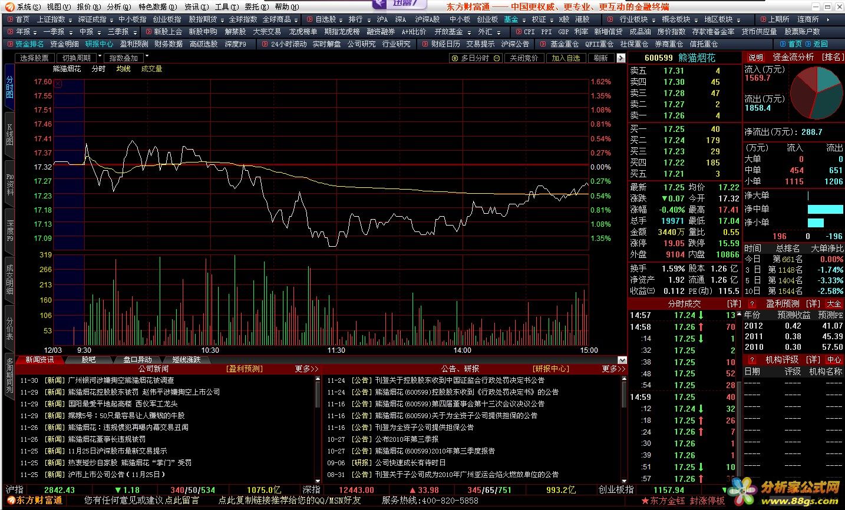Click the red group icon before 自选股
This screenshot has width=845, height=510.
click(310, 19)
